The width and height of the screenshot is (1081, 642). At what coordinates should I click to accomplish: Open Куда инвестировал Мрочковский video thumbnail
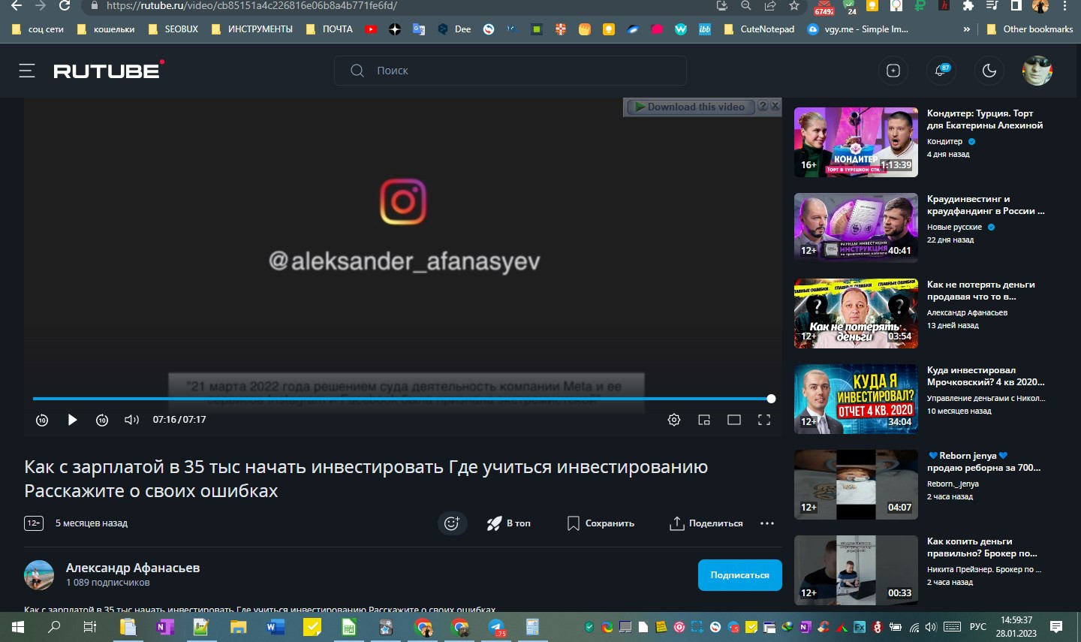coord(856,399)
